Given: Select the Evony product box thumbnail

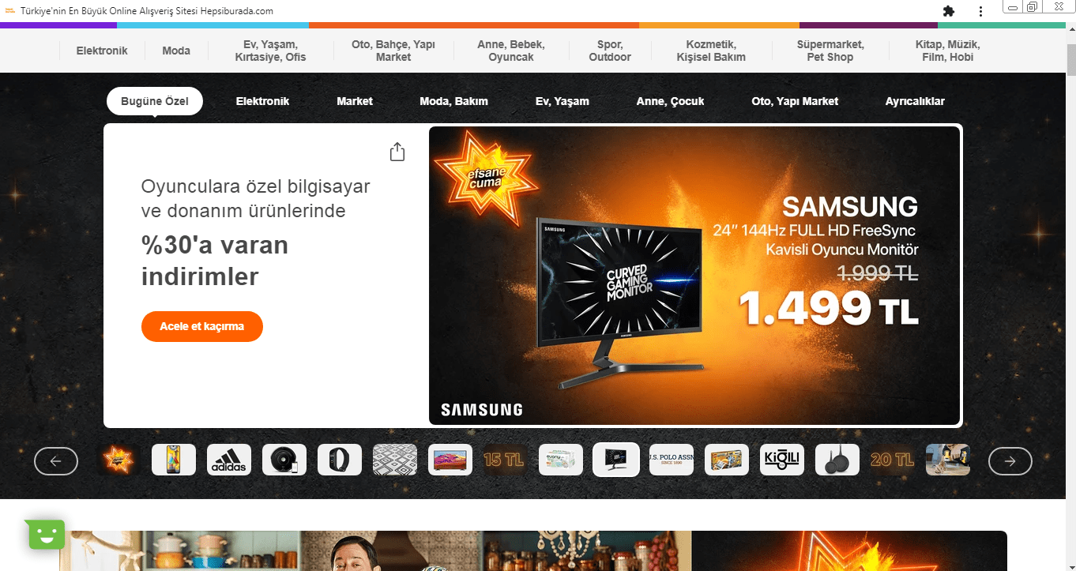Looking at the screenshot, I should coord(561,460).
